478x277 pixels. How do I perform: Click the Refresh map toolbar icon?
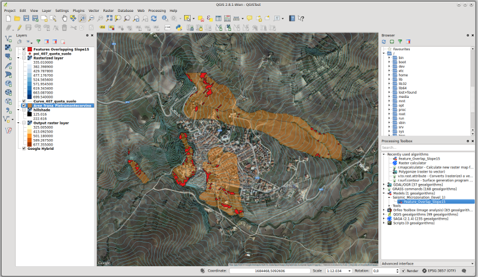155,19
